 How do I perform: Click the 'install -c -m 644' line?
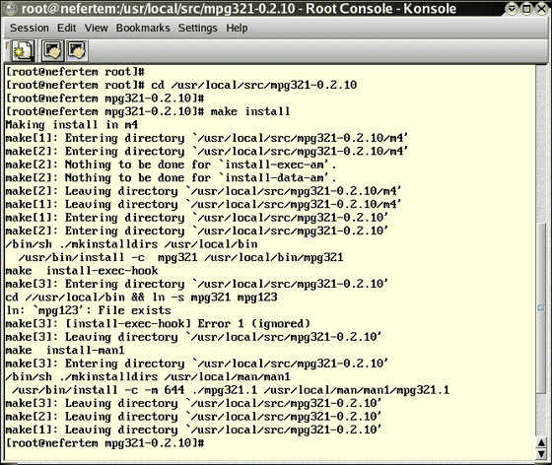click(231, 390)
